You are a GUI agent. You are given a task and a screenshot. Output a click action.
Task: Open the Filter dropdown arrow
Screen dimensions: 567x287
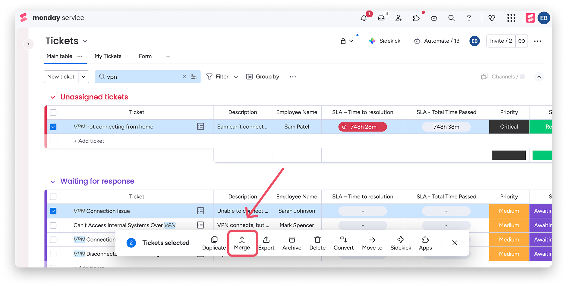coord(236,77)
